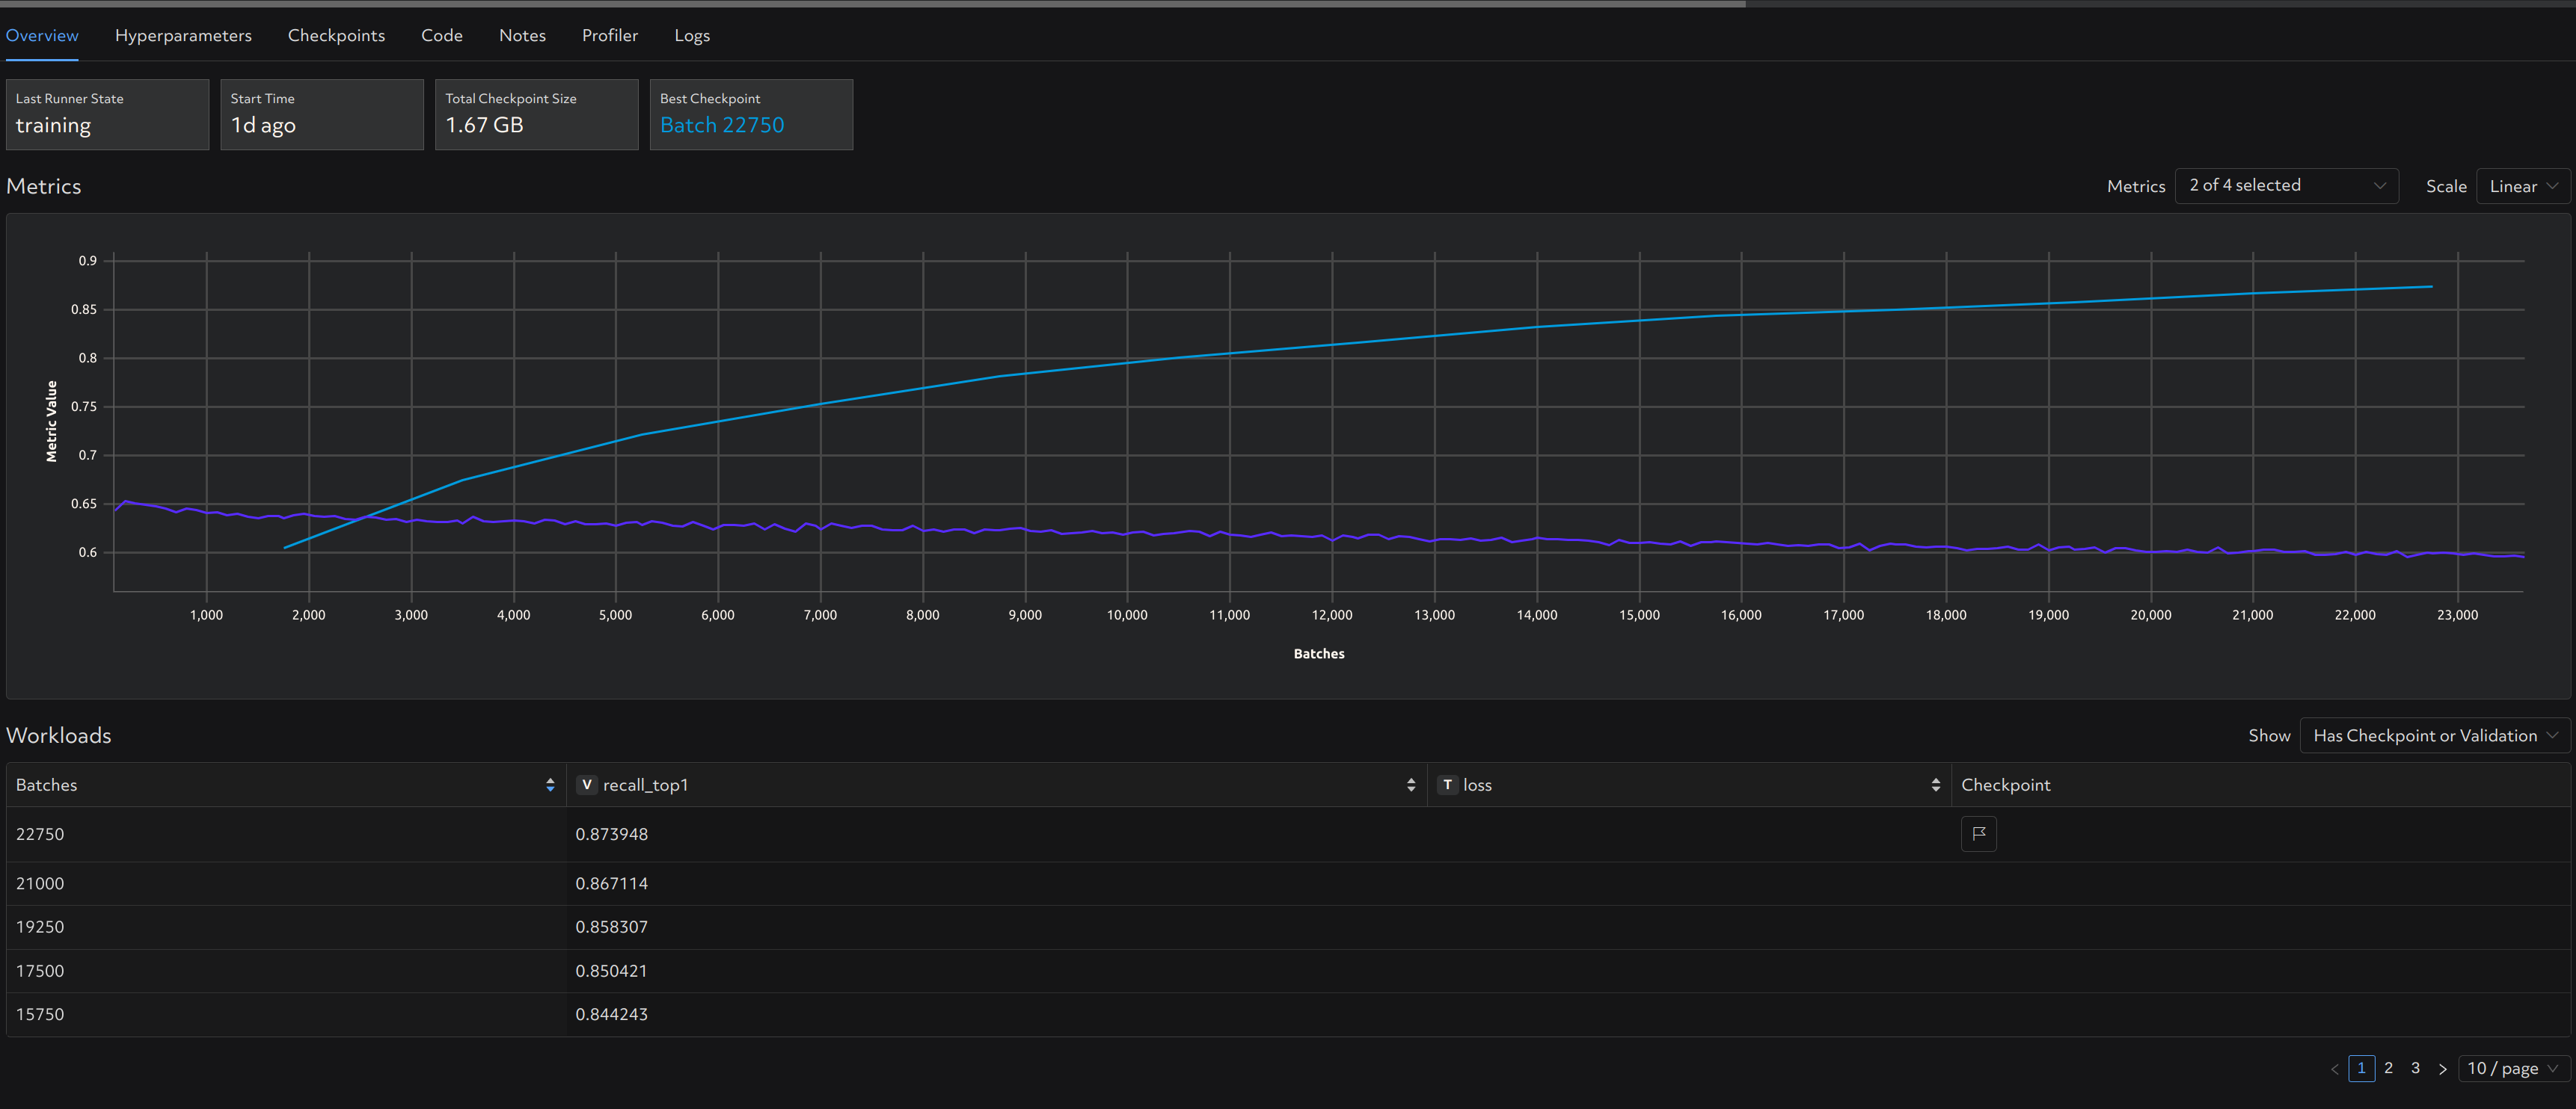This screenshot has width=2576, height=1109.
Task: Switch to the Hyperparameters tab
Action: coord(183,35)
